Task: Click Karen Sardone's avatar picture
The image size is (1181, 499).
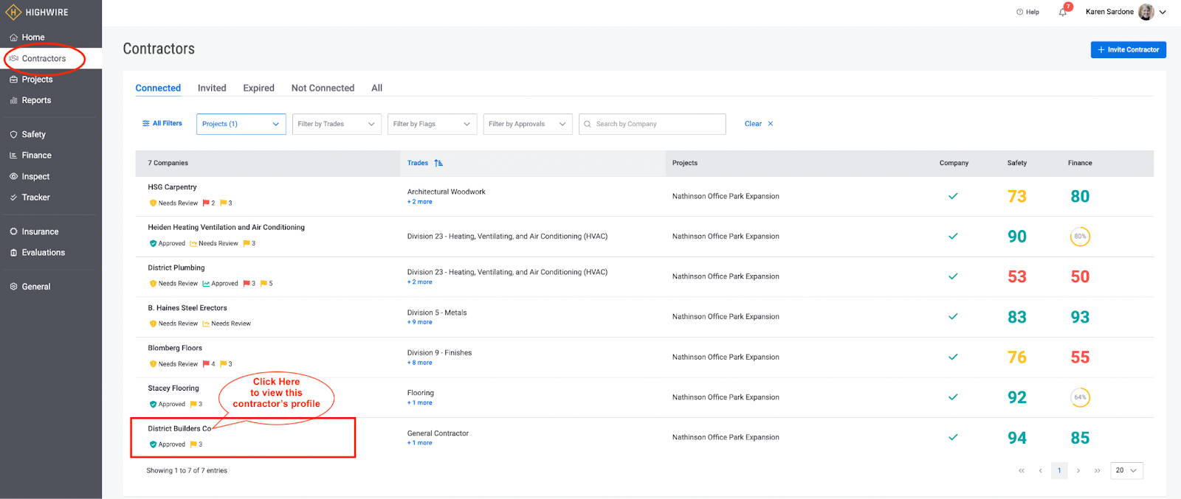Action: pos(1146,12)
